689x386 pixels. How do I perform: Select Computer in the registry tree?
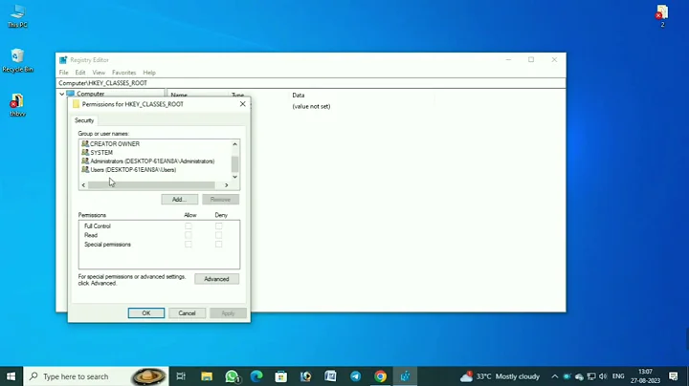[x=91, y=94]
